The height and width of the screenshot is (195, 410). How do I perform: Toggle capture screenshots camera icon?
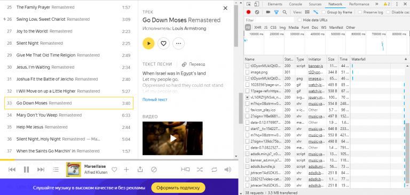click(x=268, y=12)
